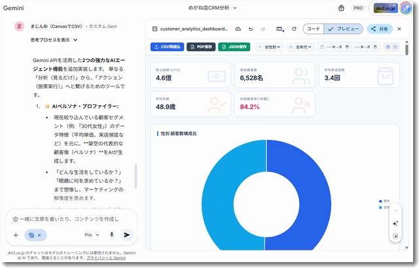Image resolution: width=419 pixels, height=268 pixels.
Task: Click the collapse arrow icon on floating toolbar
Action: pyautogui.click(x=395, y=236)
